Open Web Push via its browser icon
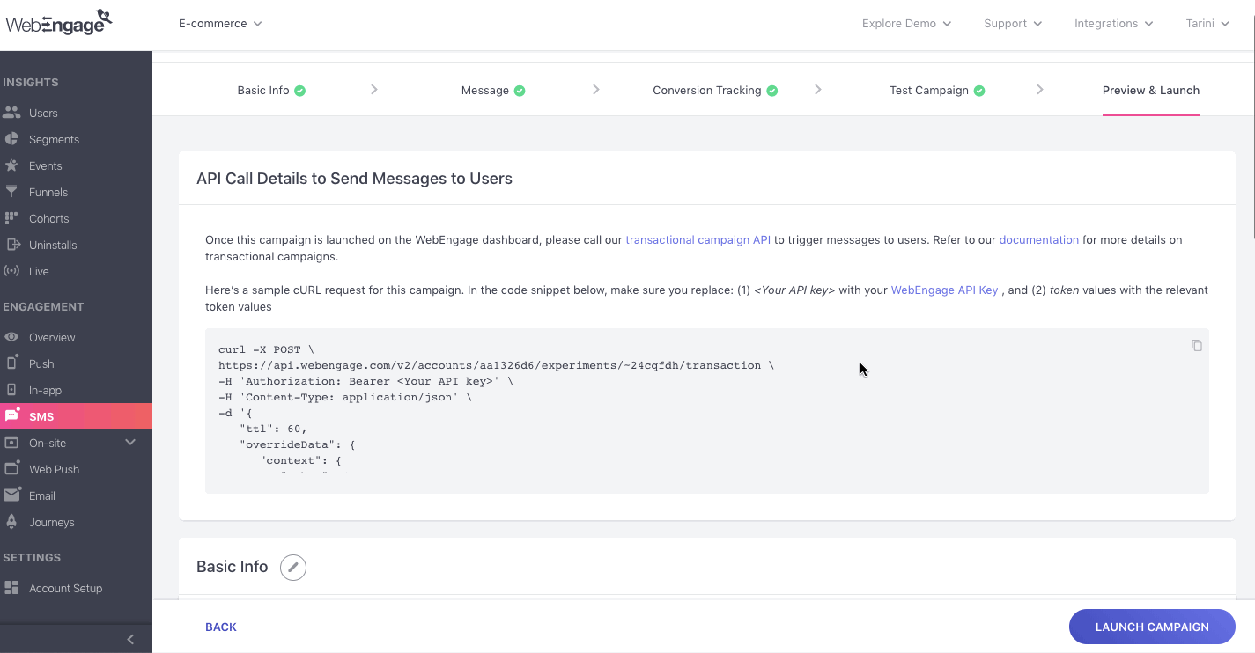Viewport: 1255px width, 653px height. (x=11, y=469)
